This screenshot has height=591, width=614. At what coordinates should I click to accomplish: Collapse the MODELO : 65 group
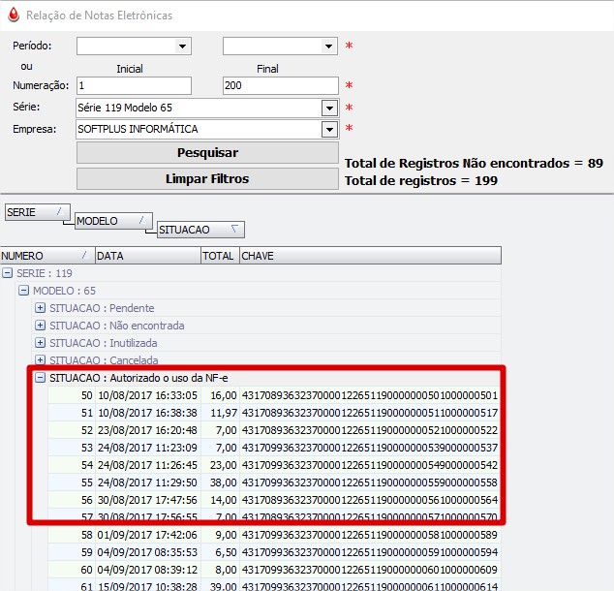(24, 291)
